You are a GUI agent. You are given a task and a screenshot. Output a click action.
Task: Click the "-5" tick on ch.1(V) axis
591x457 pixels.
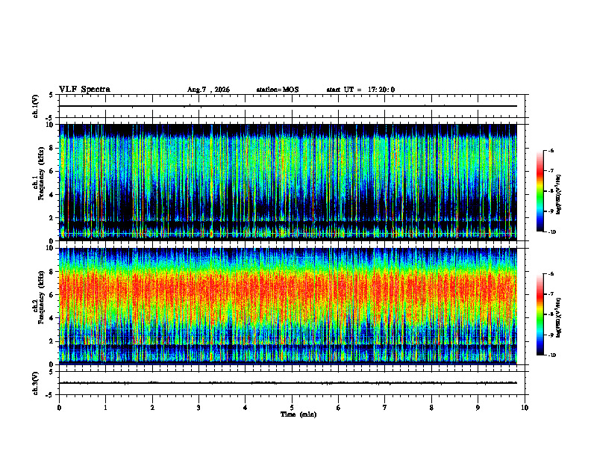[50, 118]
